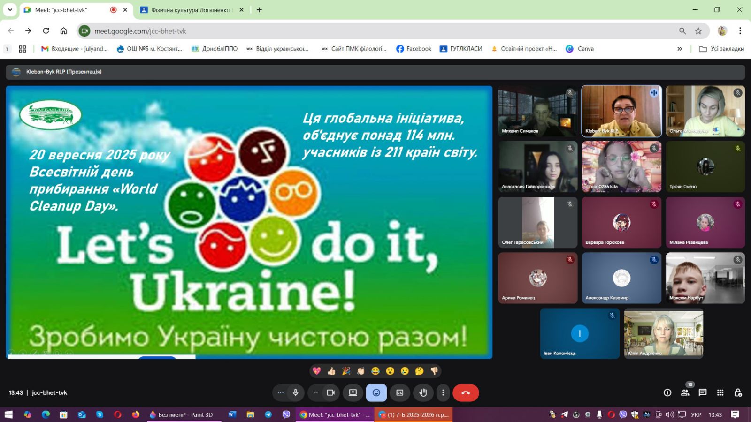Open meeting details info icon
This screenshot has width=751, height=422.
(667, 393)
